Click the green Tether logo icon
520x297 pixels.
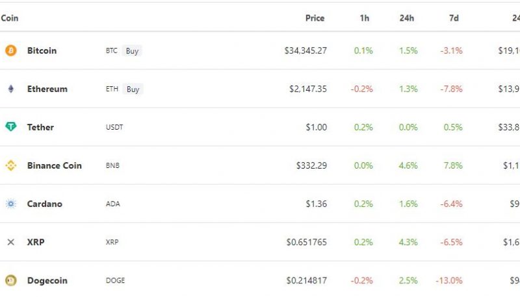point(10,126)
